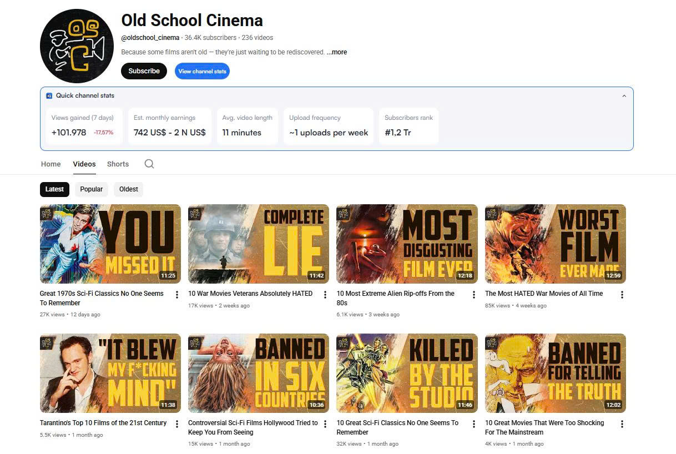676x454 pixels.
Task: Open options menu for Tarantino's Top 10 video
Action: click(177, 424)
